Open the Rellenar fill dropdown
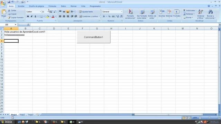 [189, 14]
